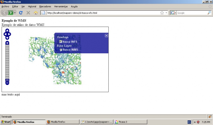This screenshot has width=213, height=125.
Task: Click the Windows Start button
Action: click(x=6, y=122)
